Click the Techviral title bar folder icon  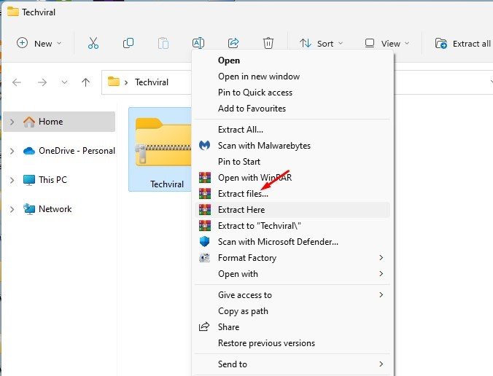click(13, 12)
